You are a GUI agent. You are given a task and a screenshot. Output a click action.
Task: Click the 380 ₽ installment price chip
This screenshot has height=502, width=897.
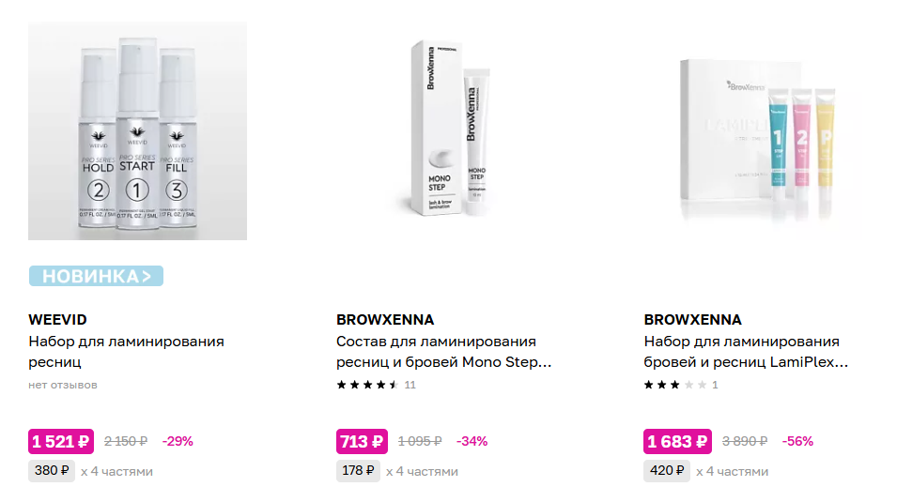53,471
